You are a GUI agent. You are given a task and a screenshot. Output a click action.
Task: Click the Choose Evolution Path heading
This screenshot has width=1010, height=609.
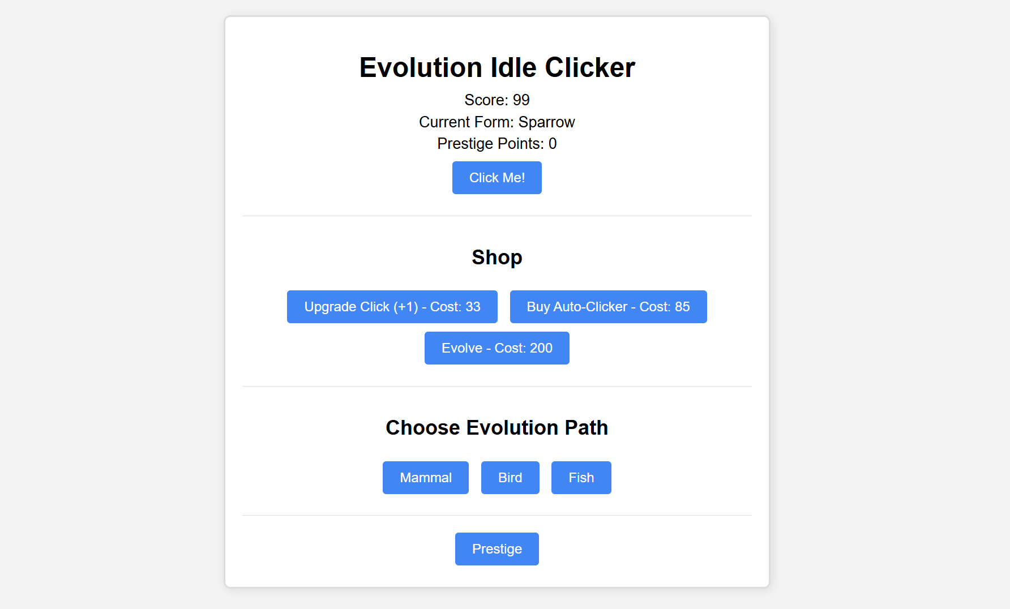coord(497,428)
